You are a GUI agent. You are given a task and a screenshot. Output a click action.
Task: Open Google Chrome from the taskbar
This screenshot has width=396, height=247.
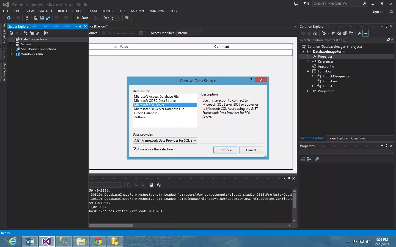click(x=98, y=242)
